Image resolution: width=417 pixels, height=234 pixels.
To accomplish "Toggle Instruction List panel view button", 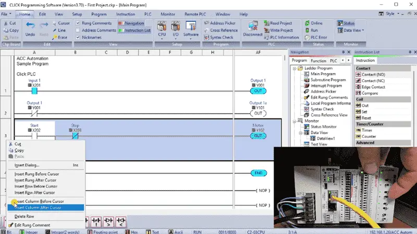I will [135, 31].
